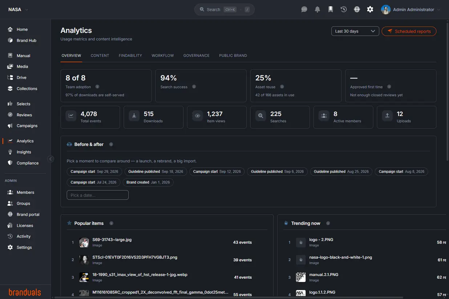Select Guideline published Aug 25, 2026 chip
Screen dimensions: 449x299
tap(341, 172)
